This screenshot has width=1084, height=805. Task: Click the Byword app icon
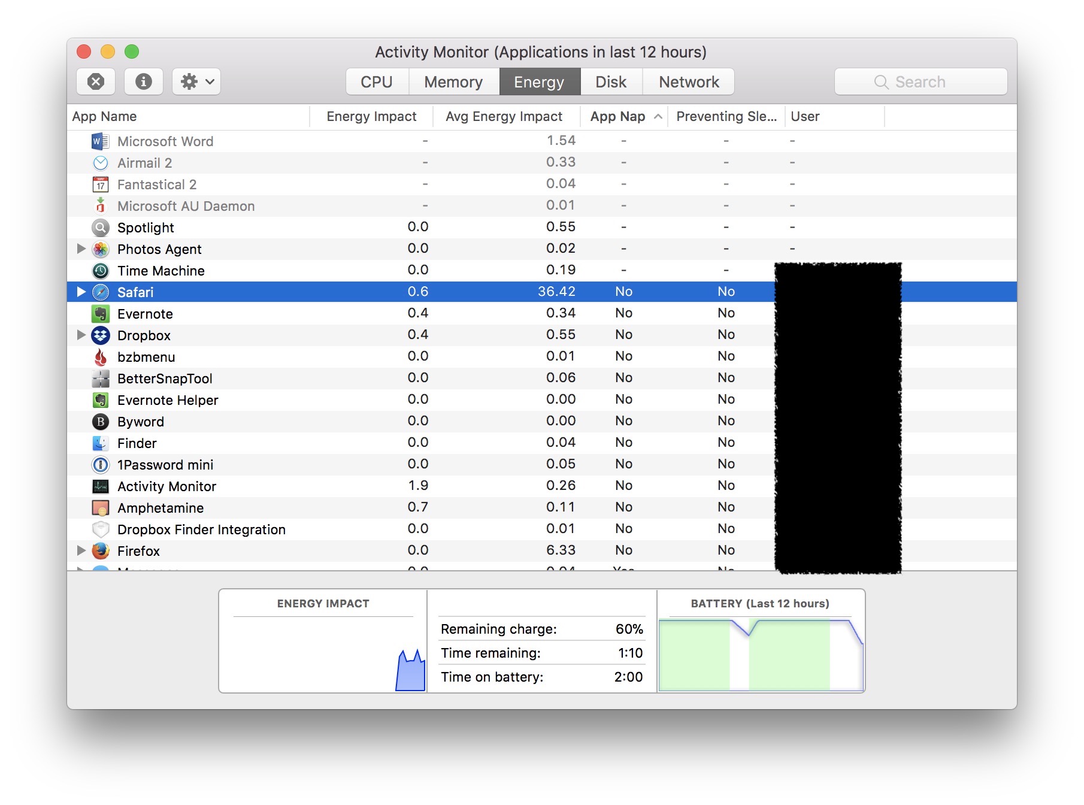coord(101,422)
